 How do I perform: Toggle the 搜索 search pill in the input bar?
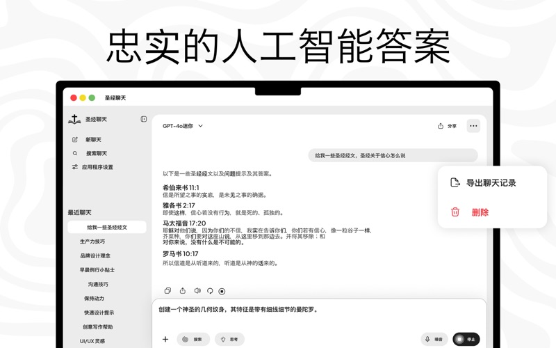[193, 339]
